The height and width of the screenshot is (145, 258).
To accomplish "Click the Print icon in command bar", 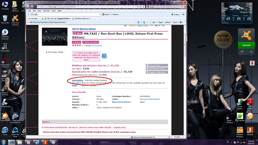I will 154,22.
